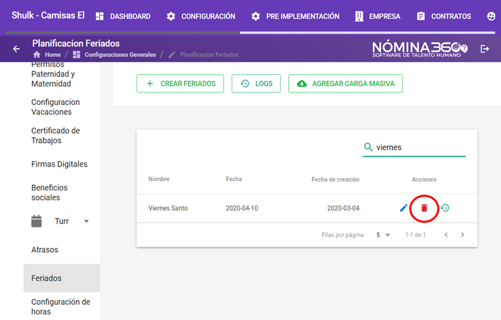Edit the Viernes Santo holiday with pencil icon
The width and height of the screenshot is (501, 320).
404,208
